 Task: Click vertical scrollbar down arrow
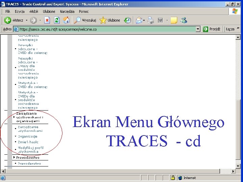point(238,166)
